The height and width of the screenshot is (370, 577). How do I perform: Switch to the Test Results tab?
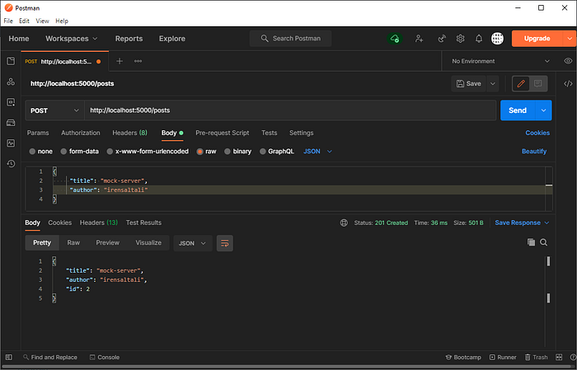point(143,222)
